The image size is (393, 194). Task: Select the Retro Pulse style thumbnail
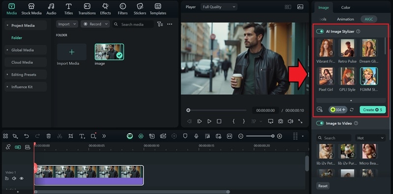pyautogui.click(x=347, y=48)
